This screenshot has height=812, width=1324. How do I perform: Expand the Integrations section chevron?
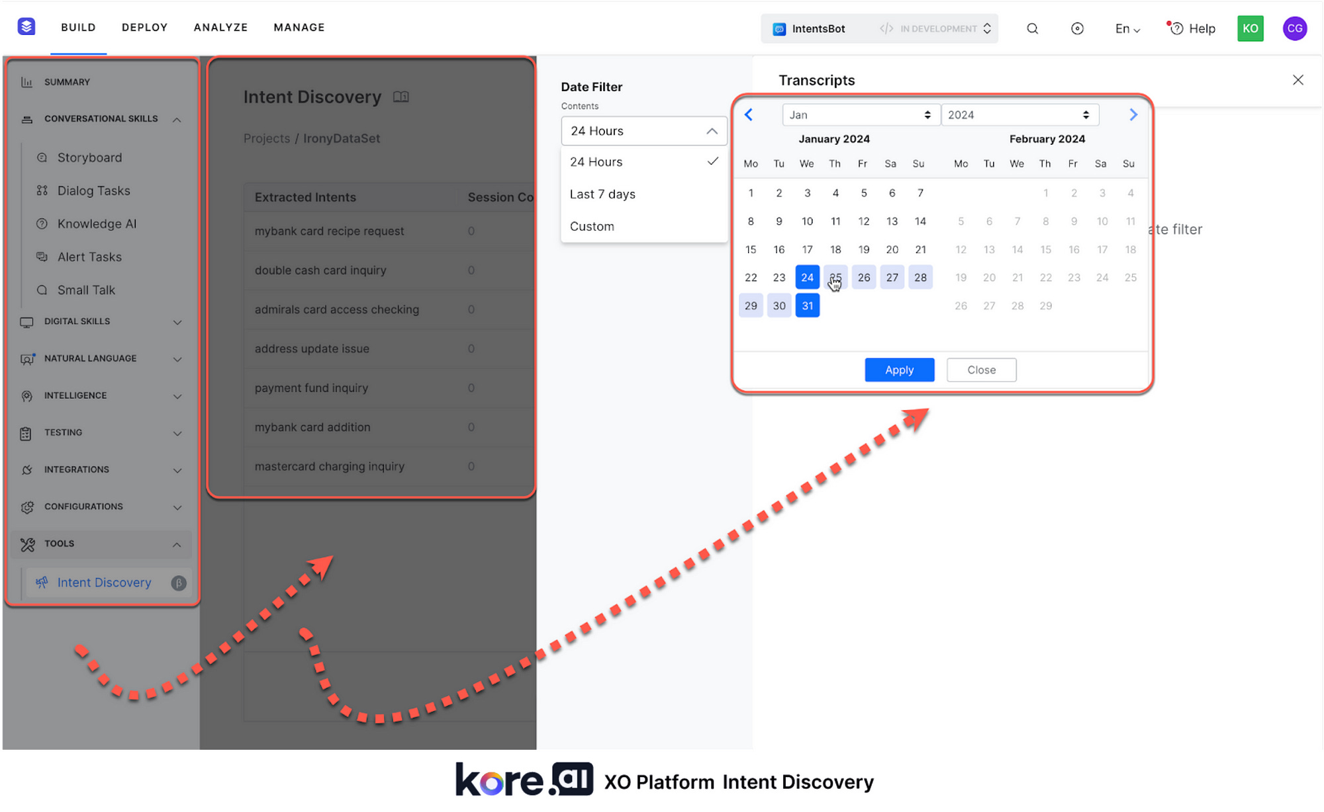pyautogui.click(x=177, y=470)
